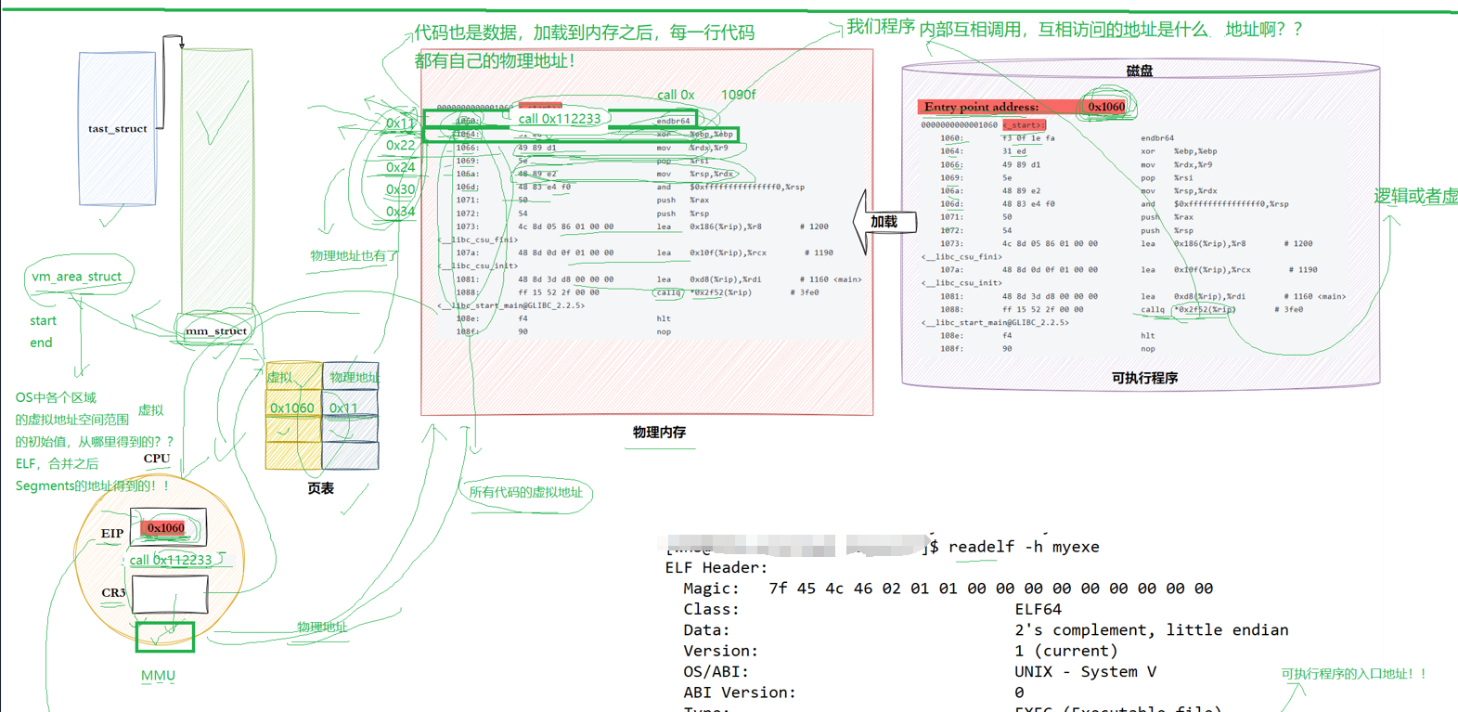Click 'endbr64' instruction in disk panel
Screen dimensions: 1458x712
point(1157,137)
